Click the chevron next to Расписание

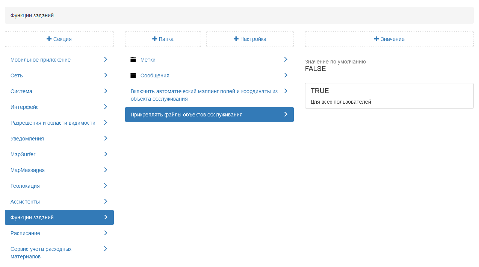[106, 233]
